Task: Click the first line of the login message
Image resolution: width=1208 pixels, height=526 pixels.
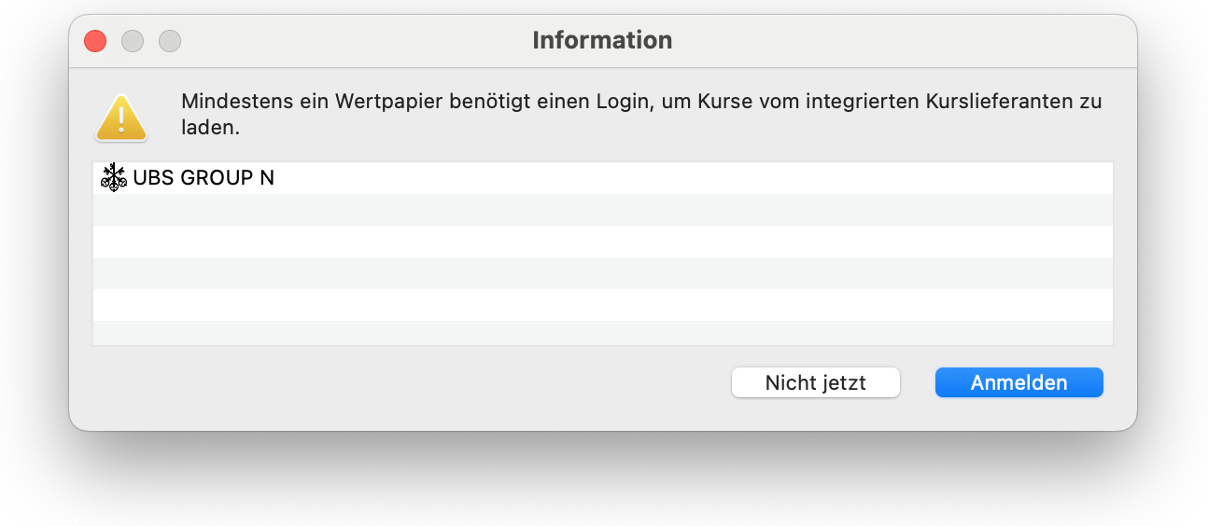Action: [x=640, y=101]
